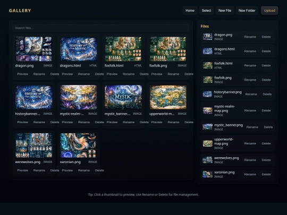Preview dragons.html from its grid card
The width and height of the screenshot is (287, 215).
coord(67,74)
